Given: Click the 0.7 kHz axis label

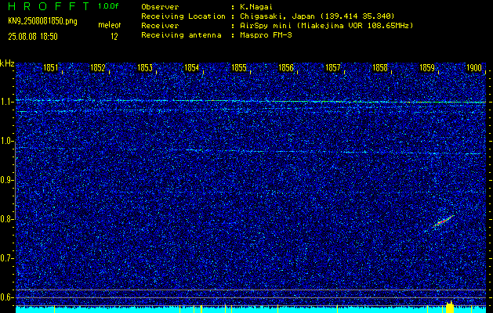Looking at the screenshot, I should point(5,258).
